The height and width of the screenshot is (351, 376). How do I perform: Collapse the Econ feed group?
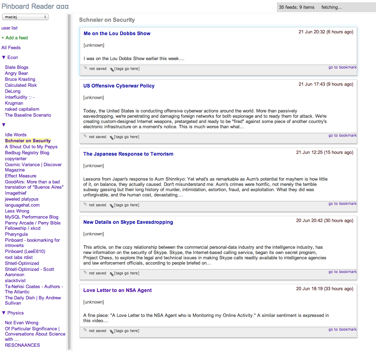4,57
